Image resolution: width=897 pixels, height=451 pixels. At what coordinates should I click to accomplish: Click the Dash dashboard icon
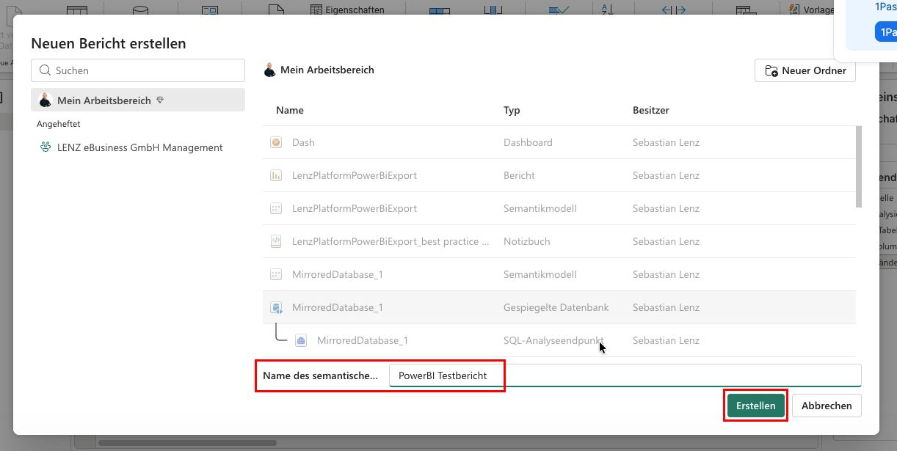(x=276, y=142)
